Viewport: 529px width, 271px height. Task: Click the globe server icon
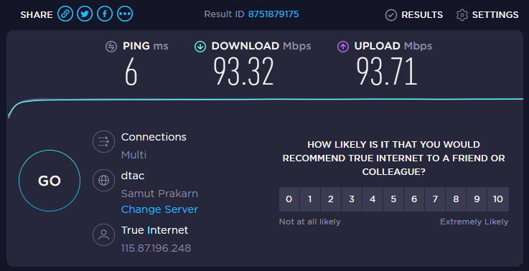click(103, 181)
